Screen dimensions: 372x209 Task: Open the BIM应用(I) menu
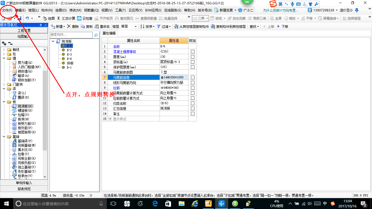pos(153,10)
